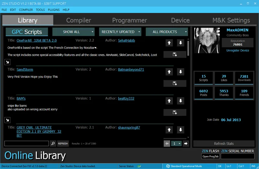Click the expand arrow icon under OneForAll description

7,62
